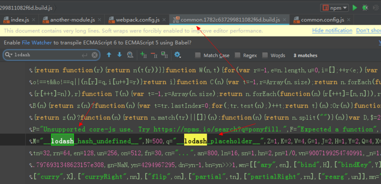Click the '3 matches' result count
The width and height of the screenshot is (381, 184).
[305, 55]
